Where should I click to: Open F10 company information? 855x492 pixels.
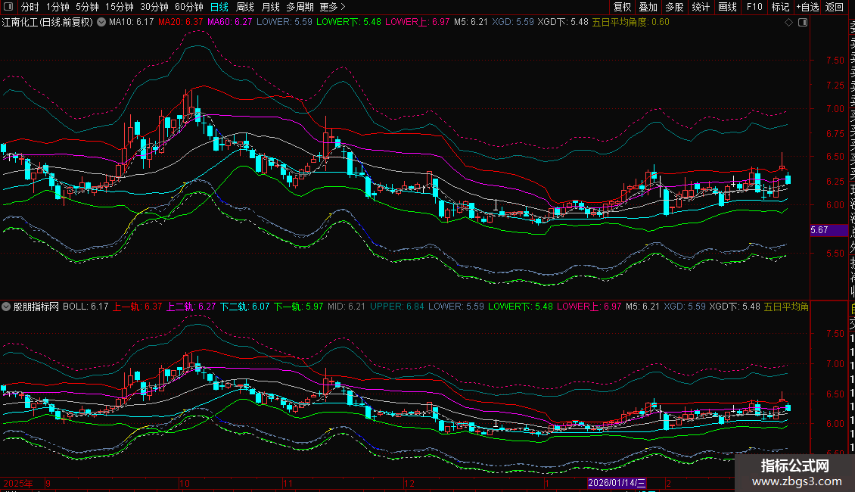pyautogui.click(x=754, y=7)
